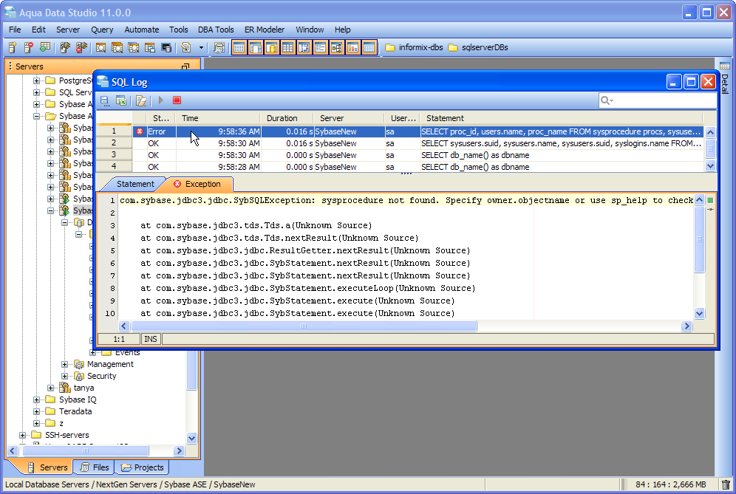The width and height of the screenshot is (736, 494).
Task: Click the windowed table editor toolbar icon
Action: 150,47
